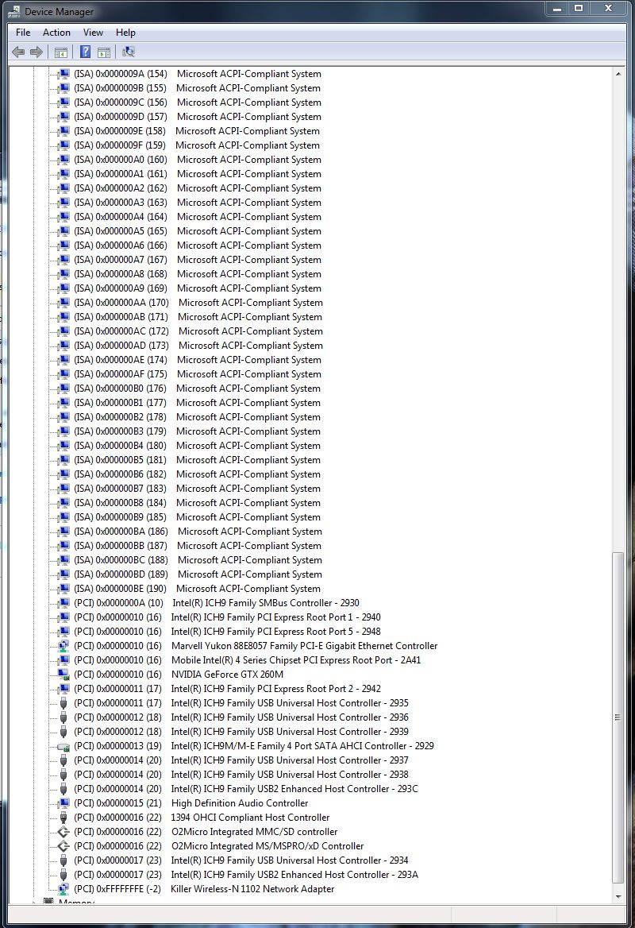Select row (ISA) 0x000000B7 (183)
This screenshot has height=928, width=635.
click(197, 489)
